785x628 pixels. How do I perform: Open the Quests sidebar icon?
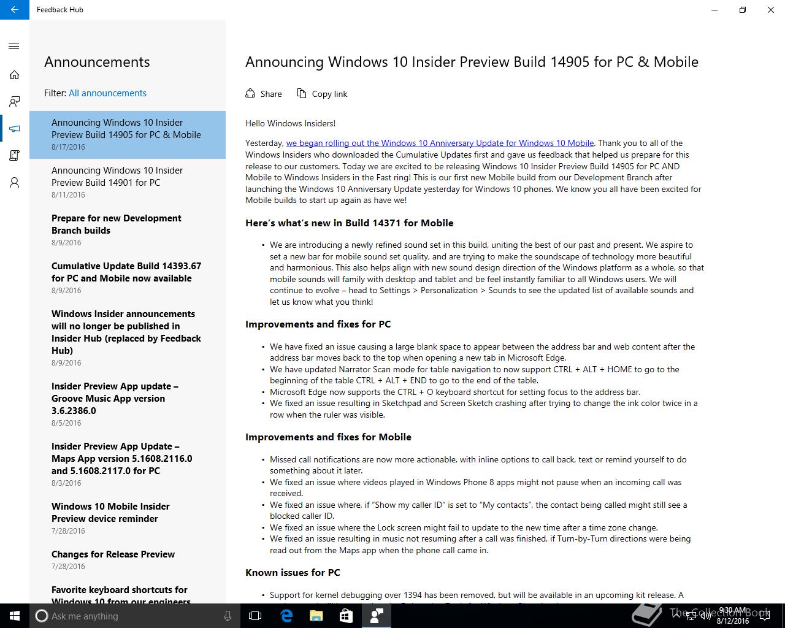pos(15,156)
